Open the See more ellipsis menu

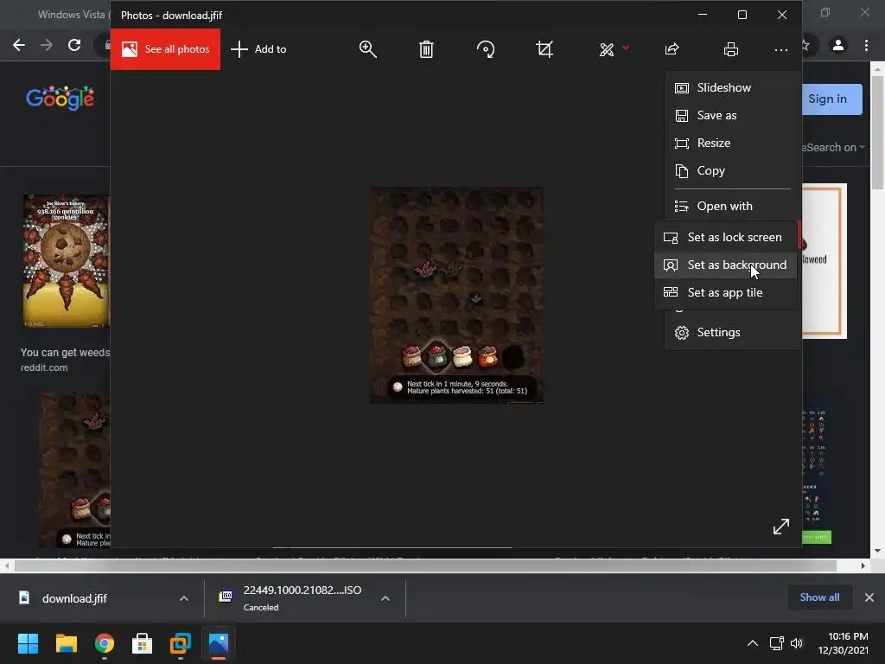tap(781, 49)
